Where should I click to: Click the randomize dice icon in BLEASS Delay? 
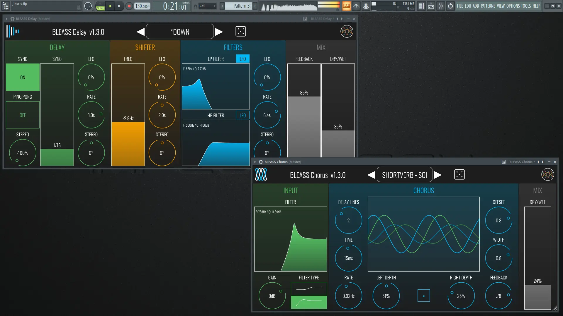[240, 31]
